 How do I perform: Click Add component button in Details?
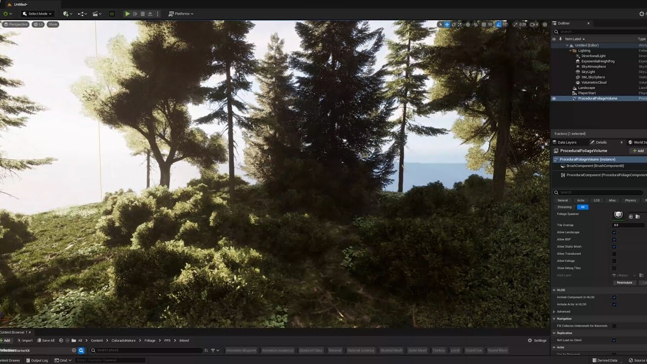click(x=638, y=151)
